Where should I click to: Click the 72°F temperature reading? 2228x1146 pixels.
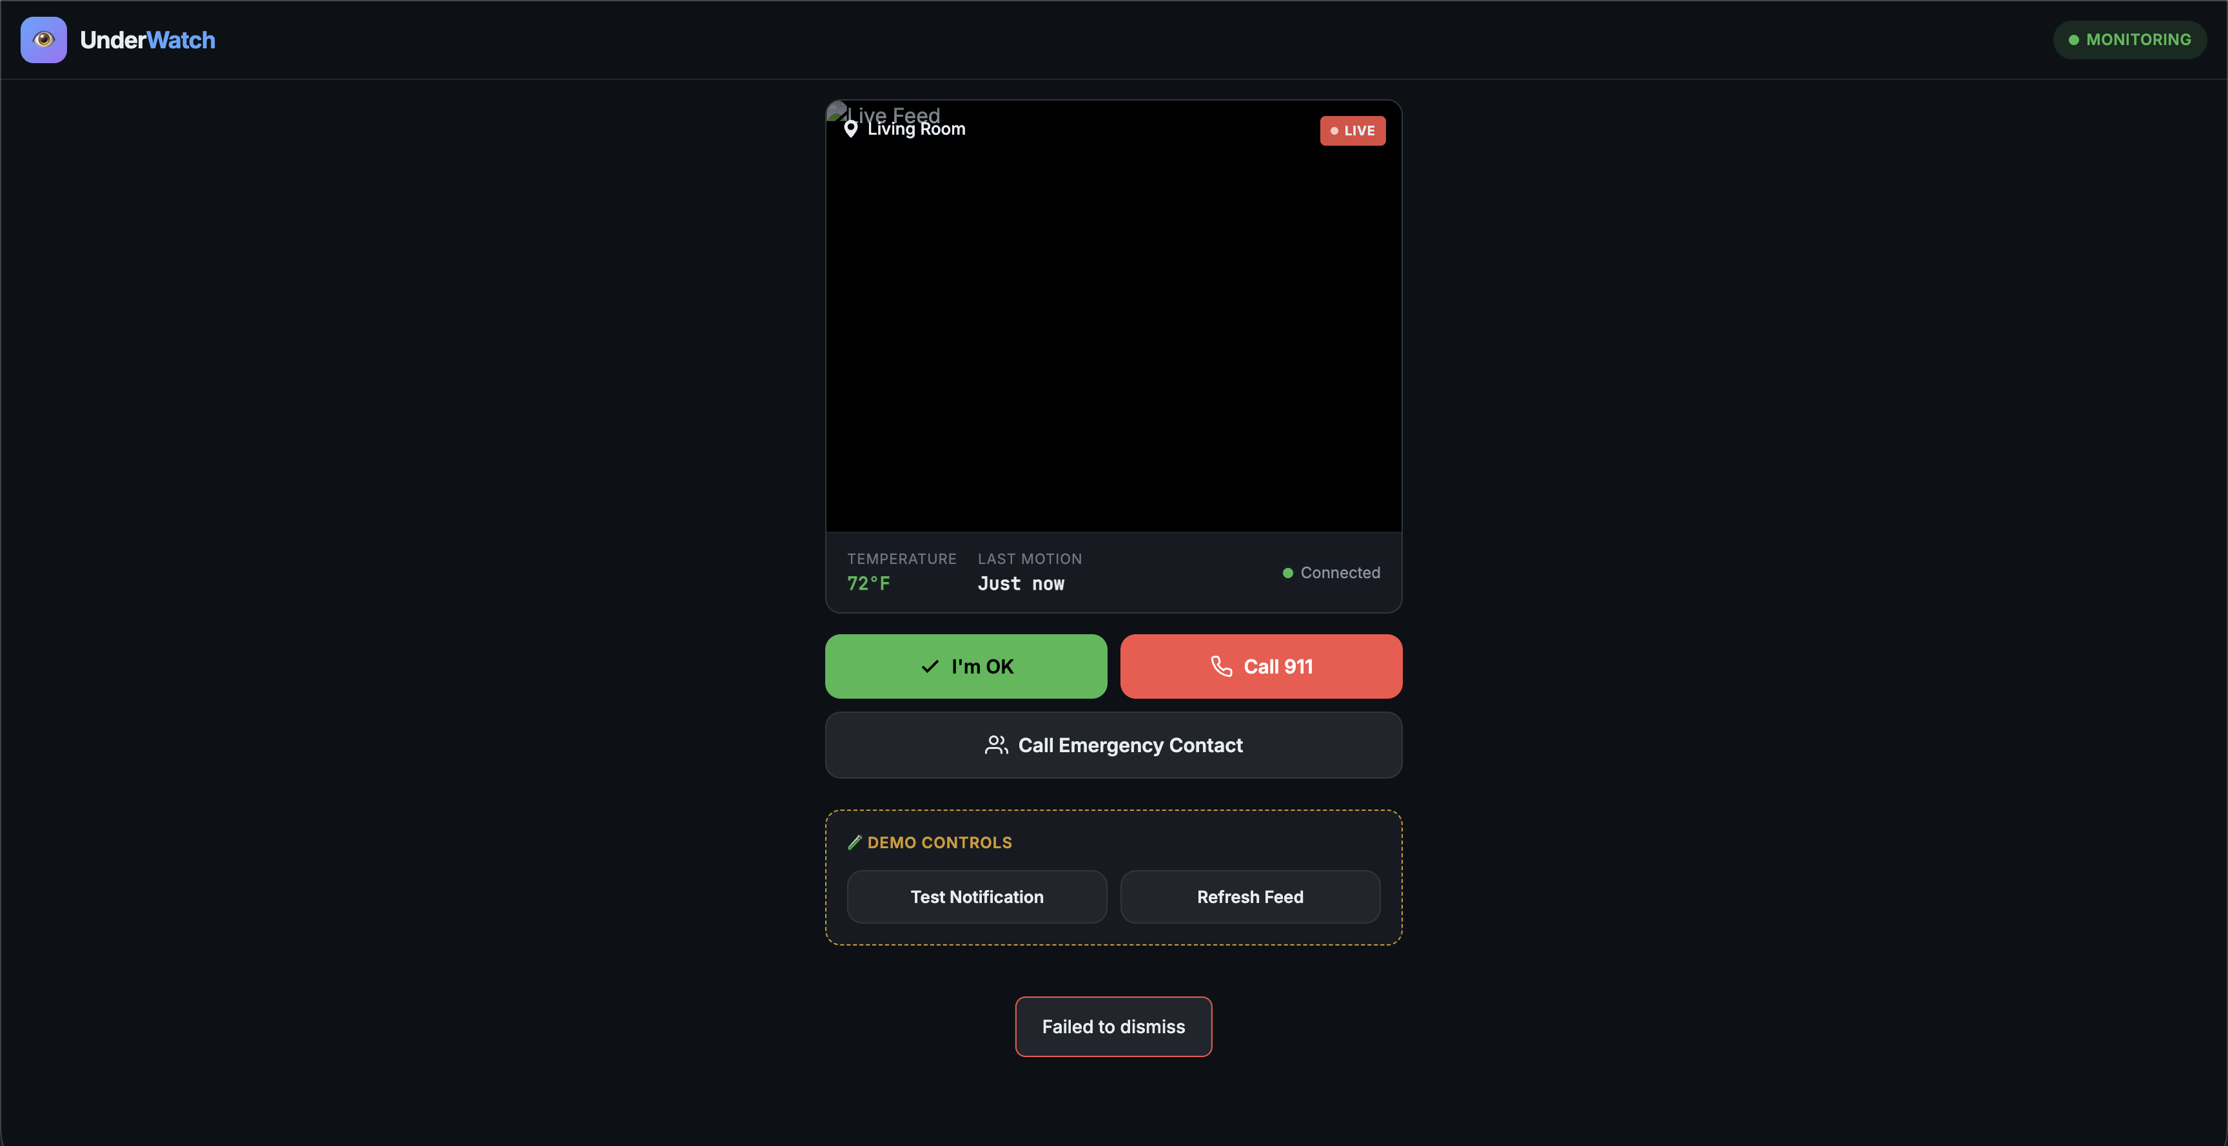pyautogui.click(x=868, y=584)
